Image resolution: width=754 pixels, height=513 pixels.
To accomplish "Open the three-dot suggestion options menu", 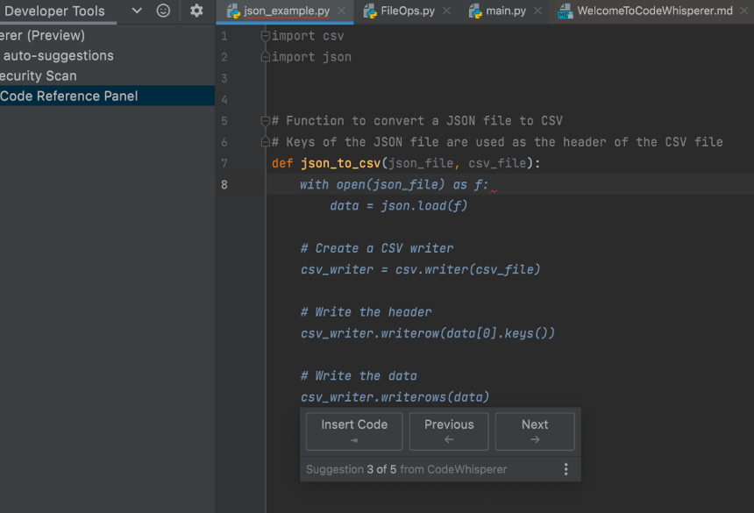I will coord(565,469).
